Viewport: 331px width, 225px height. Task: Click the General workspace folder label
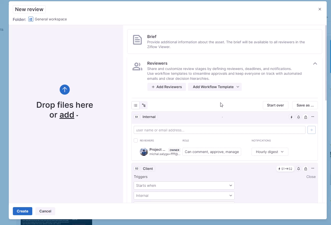pos(51,19)
